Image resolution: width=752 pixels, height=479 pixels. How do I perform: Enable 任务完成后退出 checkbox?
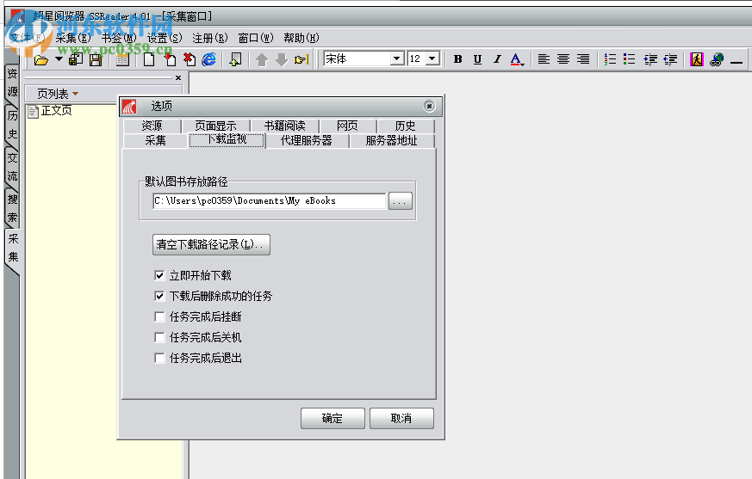tap(159, 358)
